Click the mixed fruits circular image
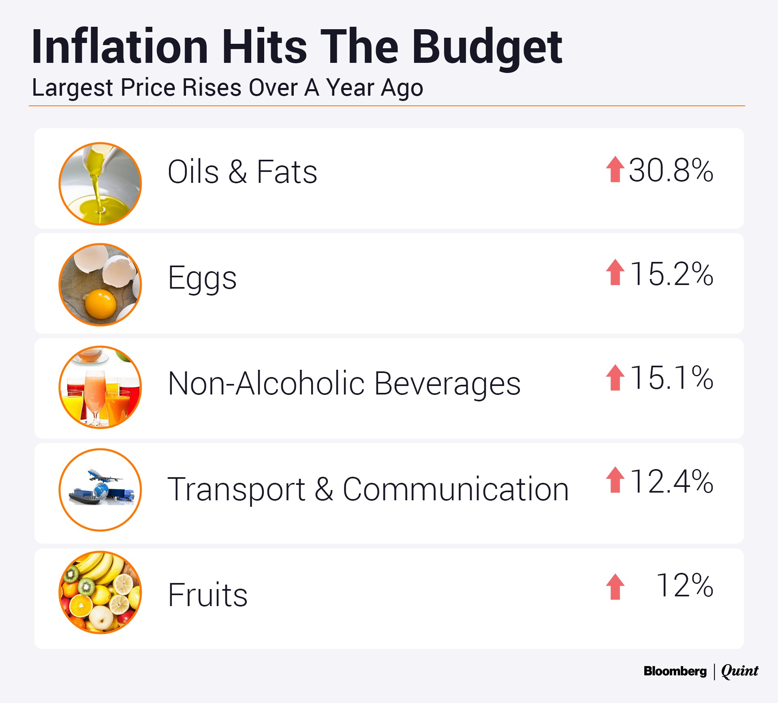This screenshot has height=703, width=778. click(100, 592)
